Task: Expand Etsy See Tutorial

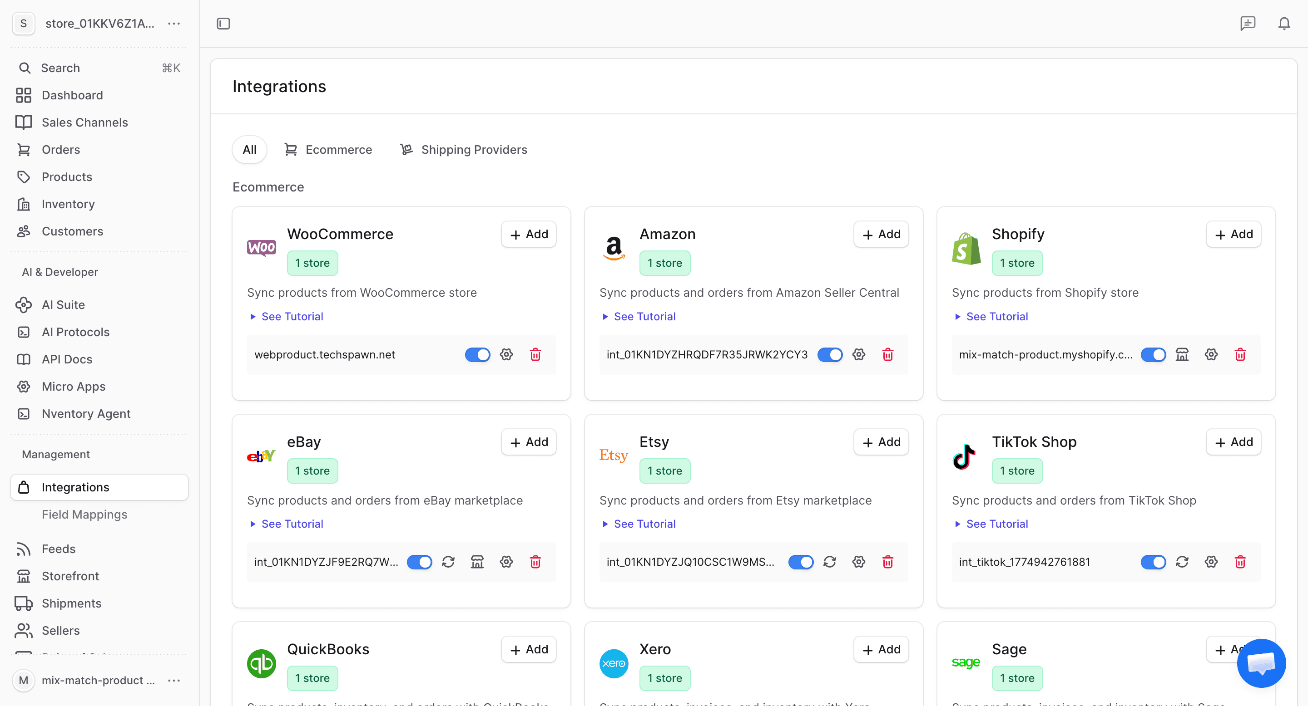Action: 639,524
